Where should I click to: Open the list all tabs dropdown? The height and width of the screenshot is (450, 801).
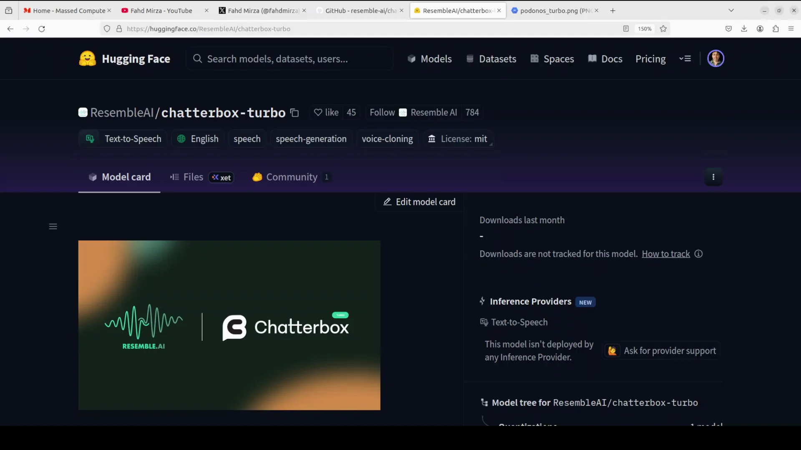point(731,10)
